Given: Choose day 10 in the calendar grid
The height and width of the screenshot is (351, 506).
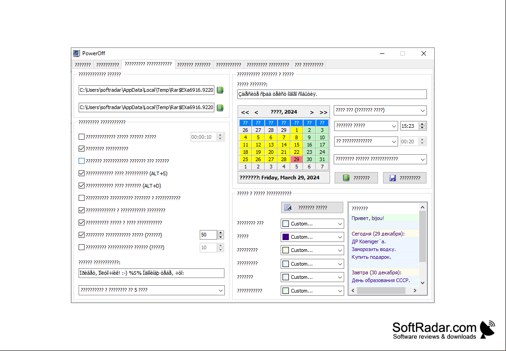Looking at the screenshot, I should pos(322,137).
